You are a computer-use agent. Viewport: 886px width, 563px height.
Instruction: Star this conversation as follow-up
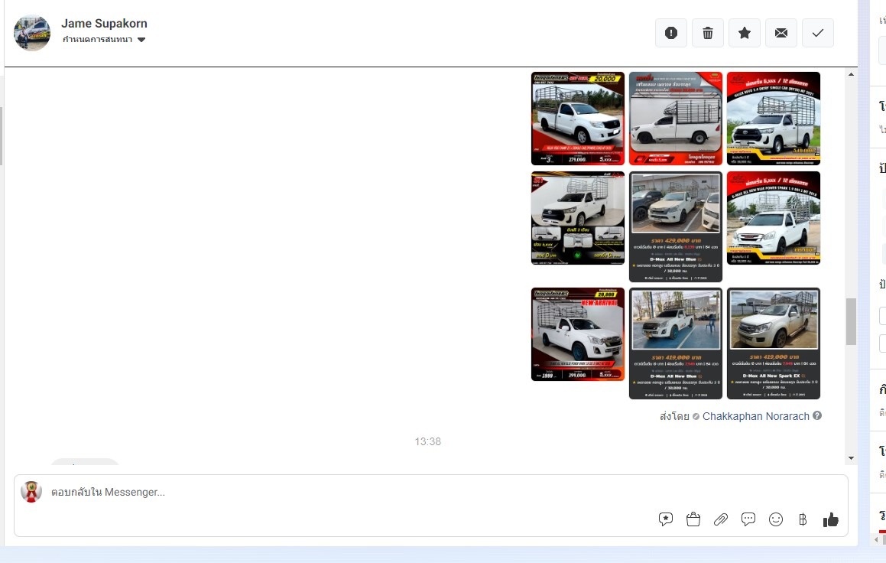(744, 33)
